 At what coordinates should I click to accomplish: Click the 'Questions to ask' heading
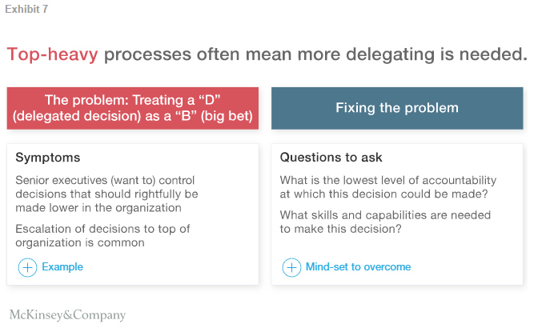point(331,158)
